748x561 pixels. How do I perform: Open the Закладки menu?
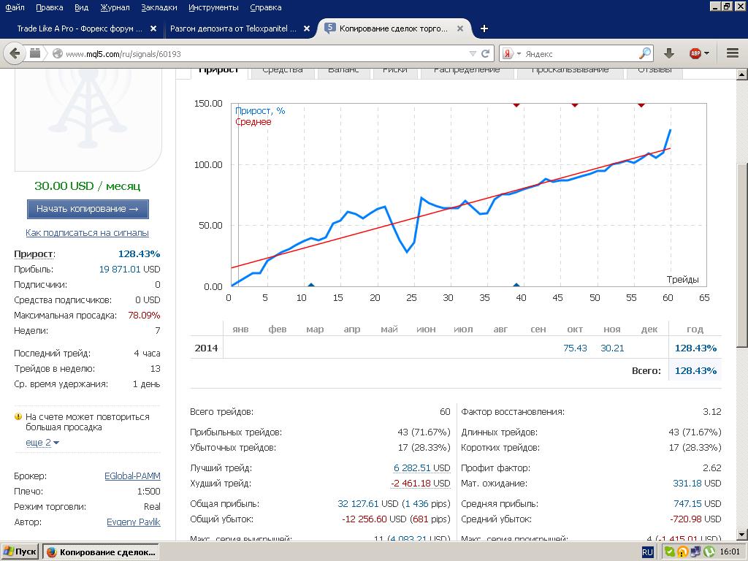point(159,7)
